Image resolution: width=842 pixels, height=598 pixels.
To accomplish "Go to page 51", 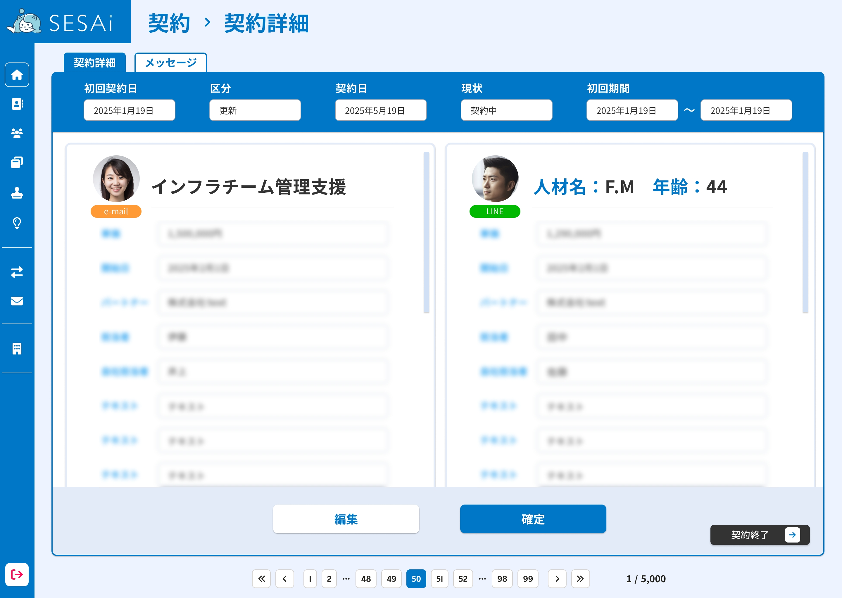I will [x=439, y=579].
